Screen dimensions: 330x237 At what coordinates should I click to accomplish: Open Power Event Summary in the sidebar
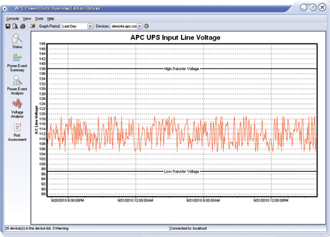coord(17,63)
